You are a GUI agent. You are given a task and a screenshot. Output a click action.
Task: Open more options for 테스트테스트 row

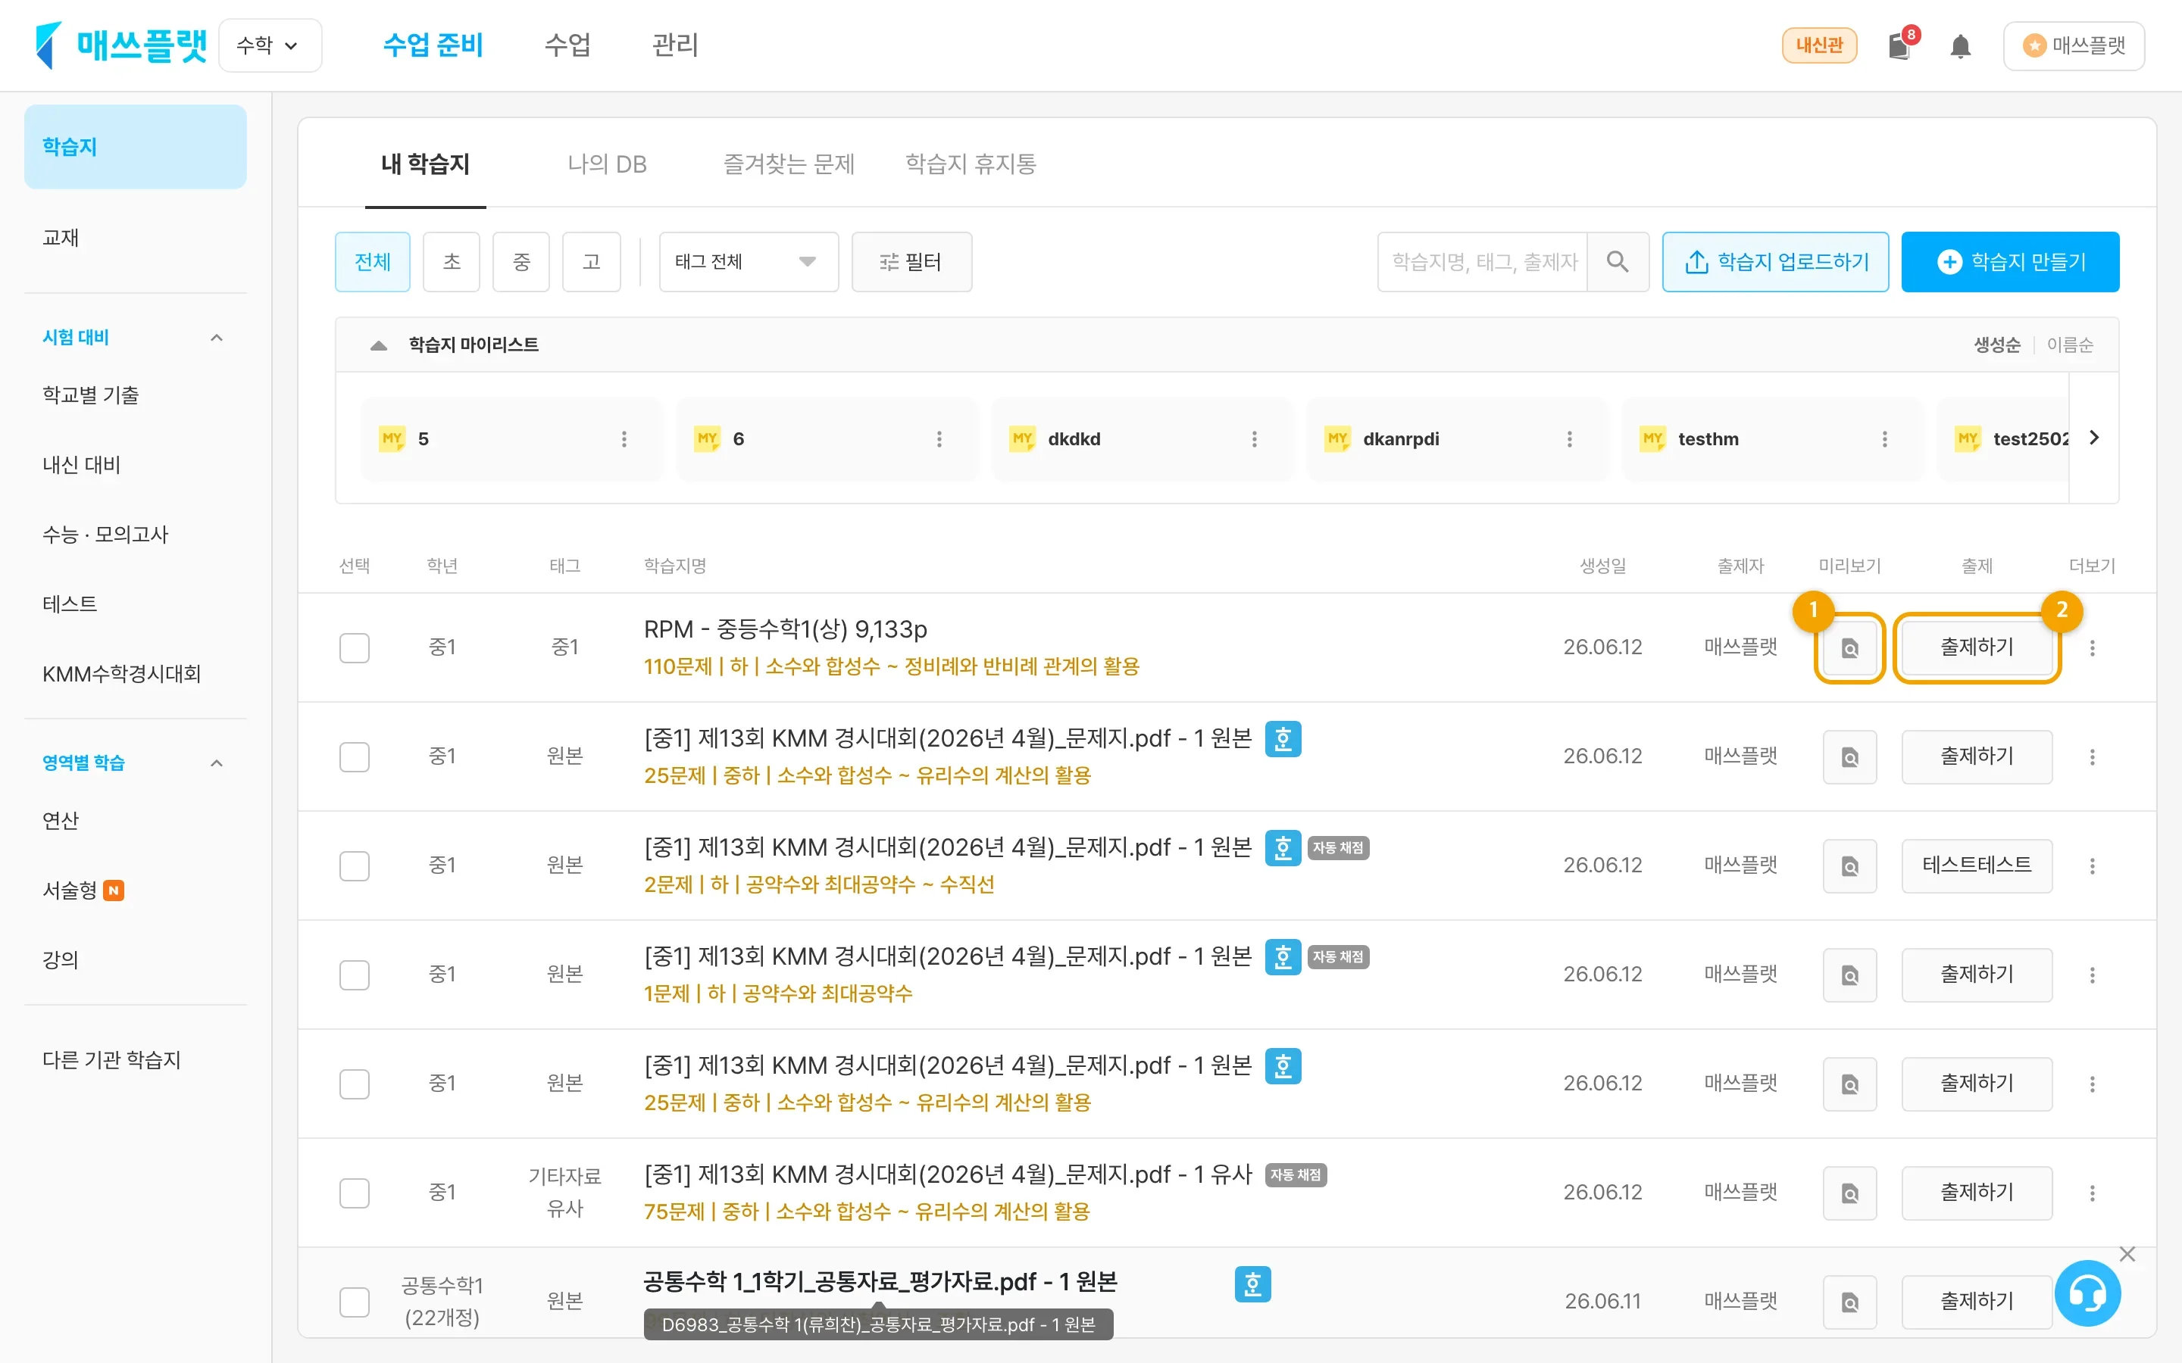coord(2092,866)
